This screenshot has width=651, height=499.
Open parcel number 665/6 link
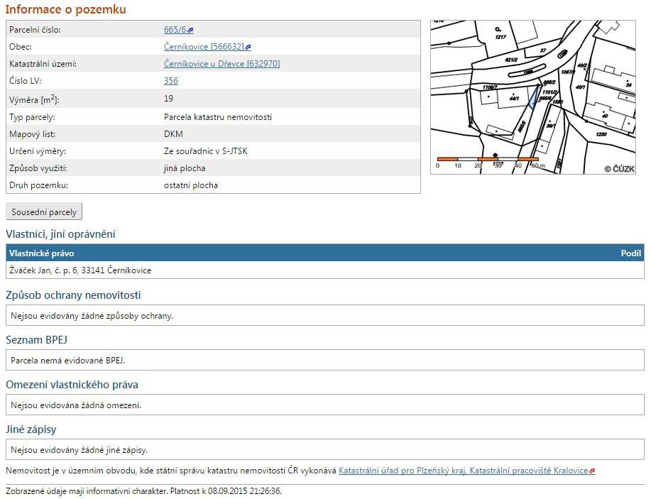pos(175,30)
